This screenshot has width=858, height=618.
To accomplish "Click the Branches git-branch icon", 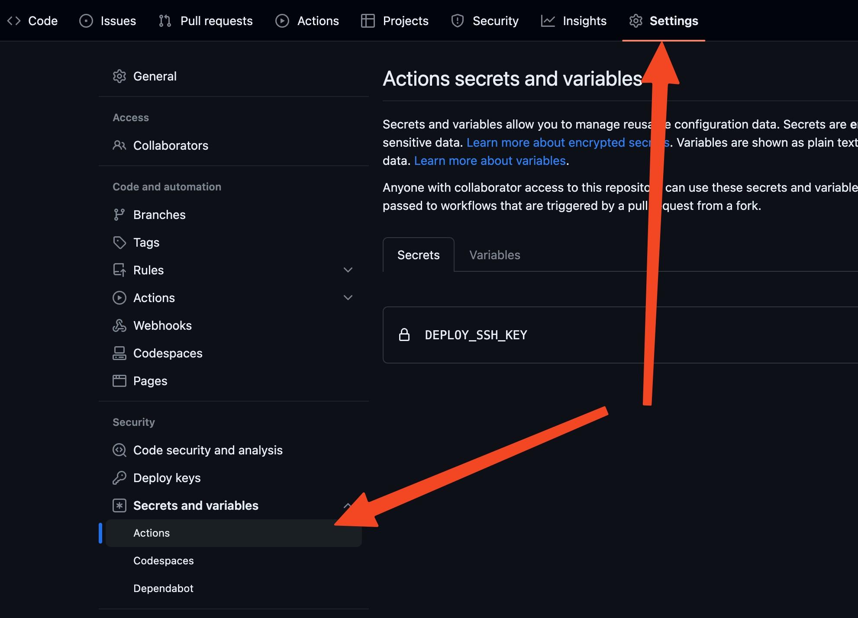I will point(119,215).
